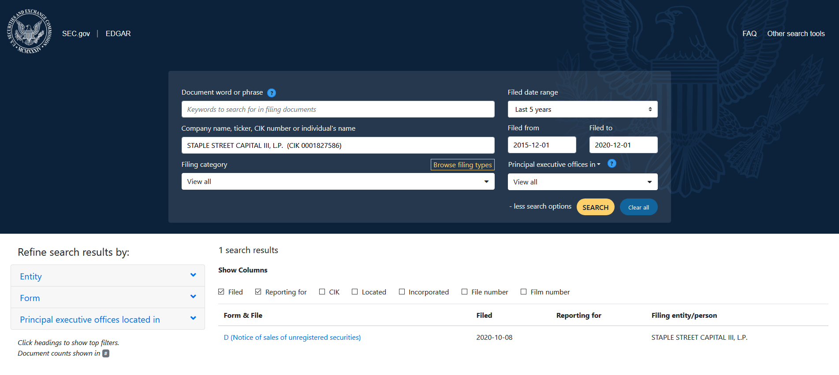Screen dimensions: 839x375
Task: Open the EDGAR link
Action: 118,33
